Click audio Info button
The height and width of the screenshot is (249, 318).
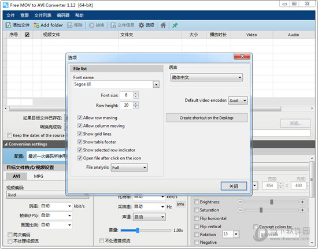[180, 204]
